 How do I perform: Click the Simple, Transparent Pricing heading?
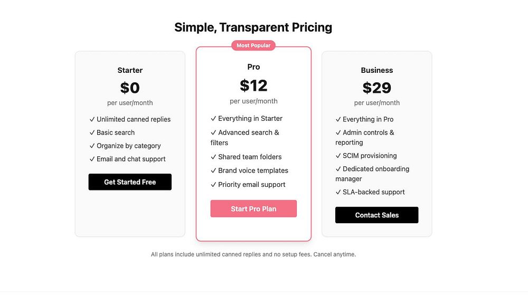coord(253,27)
